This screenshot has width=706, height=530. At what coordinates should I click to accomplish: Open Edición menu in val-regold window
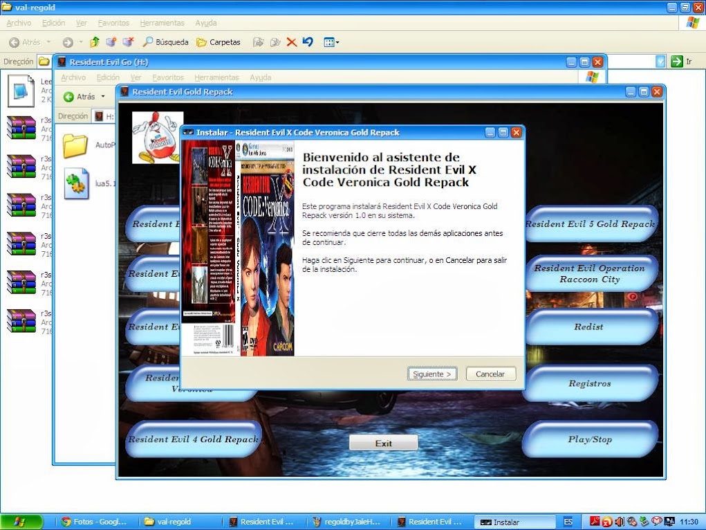53,23
